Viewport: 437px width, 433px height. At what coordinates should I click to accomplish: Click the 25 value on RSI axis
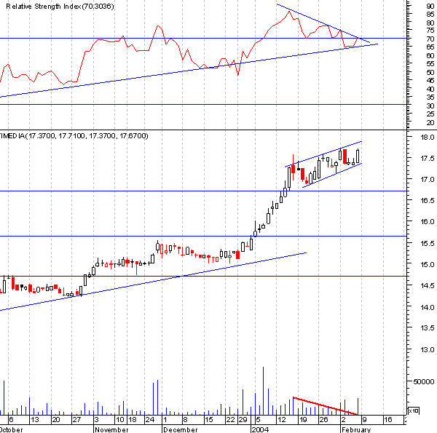click(430, 114)
